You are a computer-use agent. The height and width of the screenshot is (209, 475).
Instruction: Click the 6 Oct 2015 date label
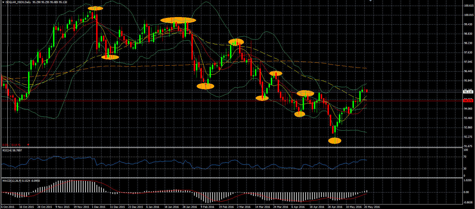coord(8,207)
